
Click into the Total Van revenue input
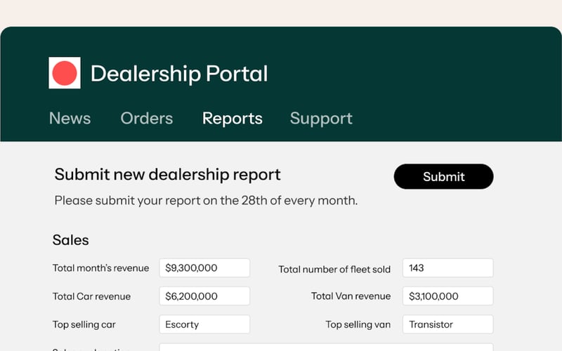pyautogui.click(x=447, y=296)
